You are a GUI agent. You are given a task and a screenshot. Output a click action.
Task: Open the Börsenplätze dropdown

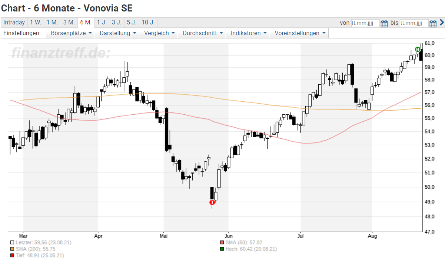click(71, 33)
